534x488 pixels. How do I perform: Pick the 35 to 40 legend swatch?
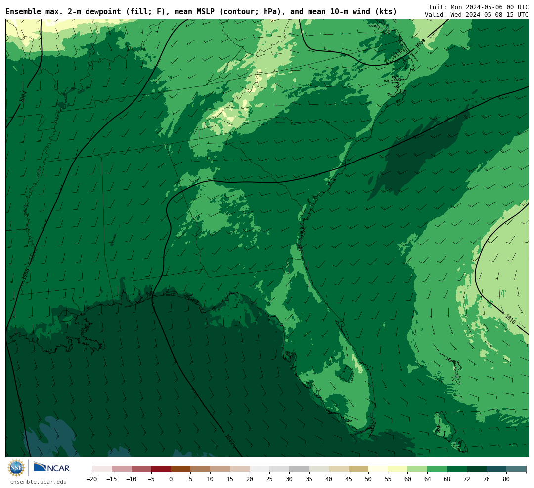point(319,469)
